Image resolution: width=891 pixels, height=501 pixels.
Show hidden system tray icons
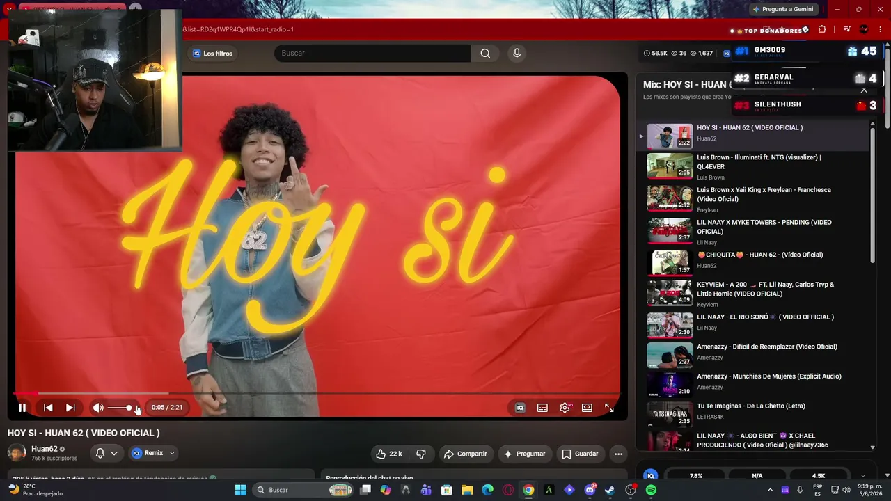click(770, 490)
